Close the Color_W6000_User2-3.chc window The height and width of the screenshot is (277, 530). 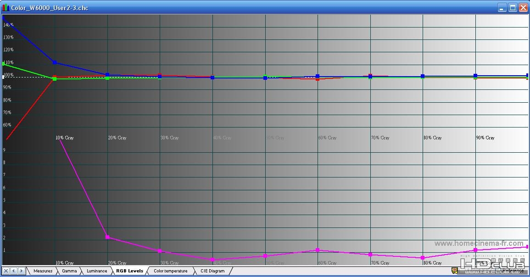pos(523,7)
